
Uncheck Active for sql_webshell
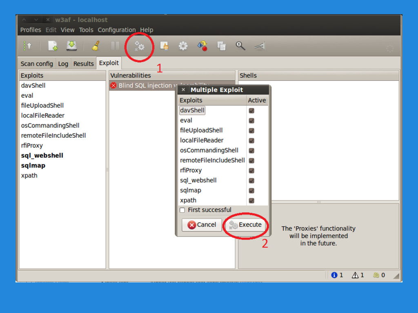pos(251,181)
